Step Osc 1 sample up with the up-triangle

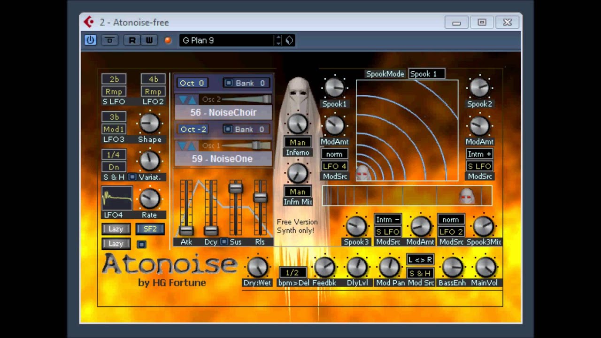point(192,146)
